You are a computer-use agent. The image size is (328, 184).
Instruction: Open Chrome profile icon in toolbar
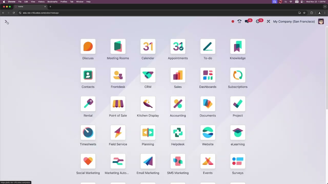tap(319, 13)
